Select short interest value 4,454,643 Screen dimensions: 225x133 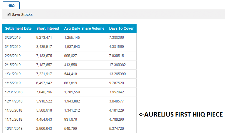(44, 119)
